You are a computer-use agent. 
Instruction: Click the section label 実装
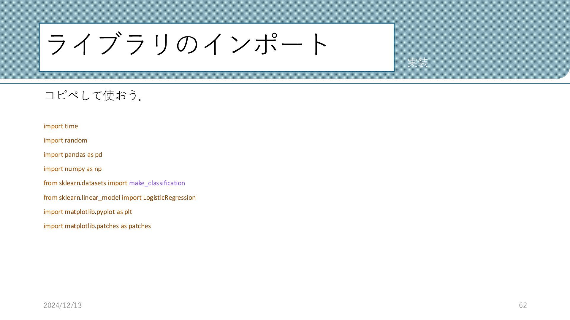point(418,63)
